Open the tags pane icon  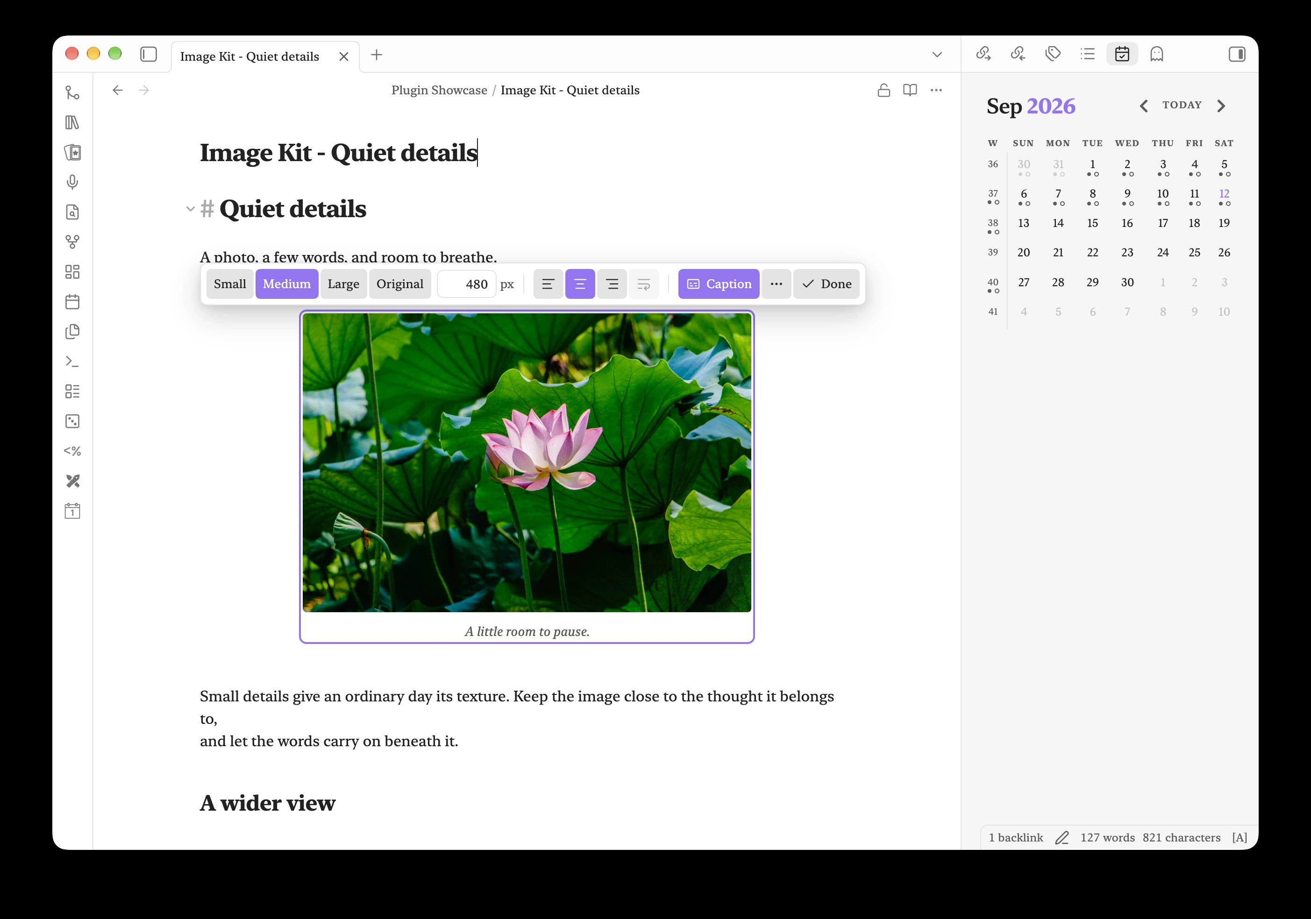tap(1053, 54)
